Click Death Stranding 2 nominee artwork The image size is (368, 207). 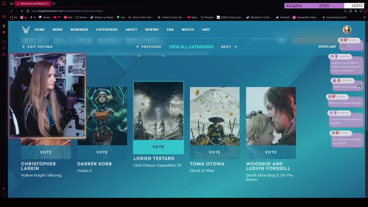[x=271, y=116]
